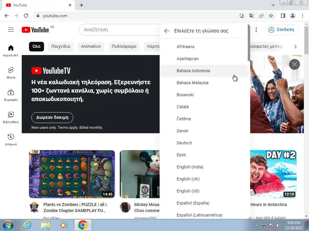
Task: Click the Αναζήτηση search field
Action: (x=119, y=30)
